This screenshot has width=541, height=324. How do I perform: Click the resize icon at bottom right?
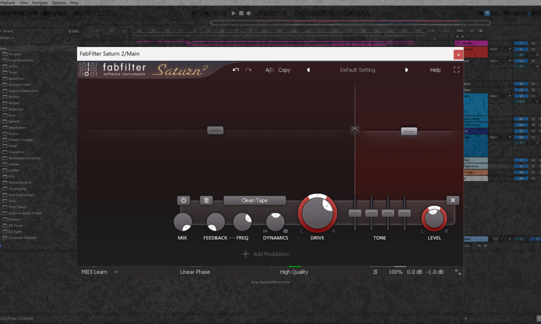point(458,272)
